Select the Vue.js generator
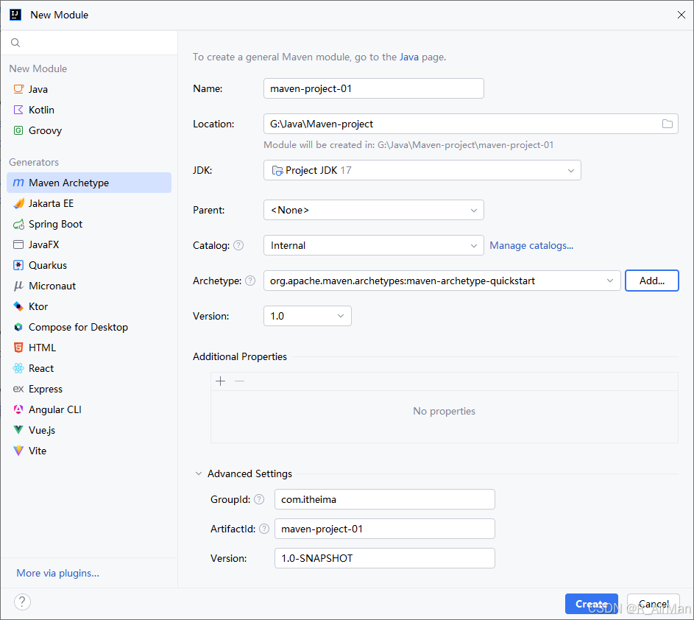 88,430
